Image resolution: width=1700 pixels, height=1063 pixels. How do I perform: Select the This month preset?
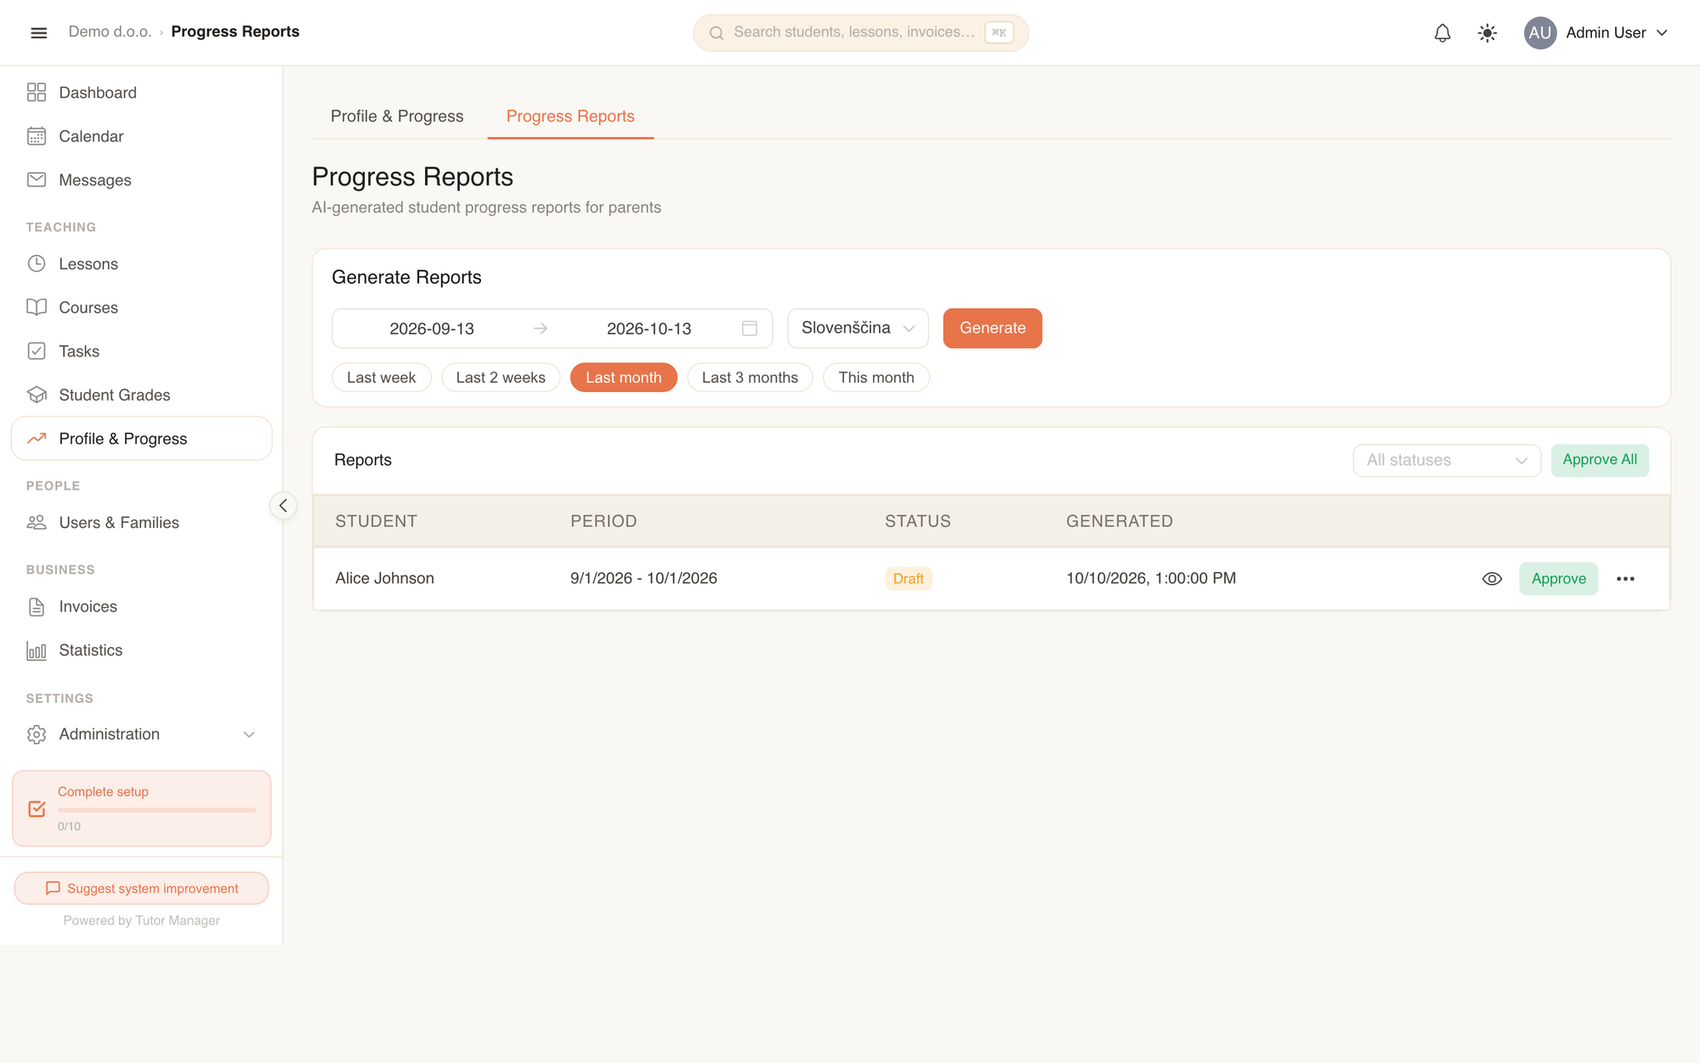876,378
